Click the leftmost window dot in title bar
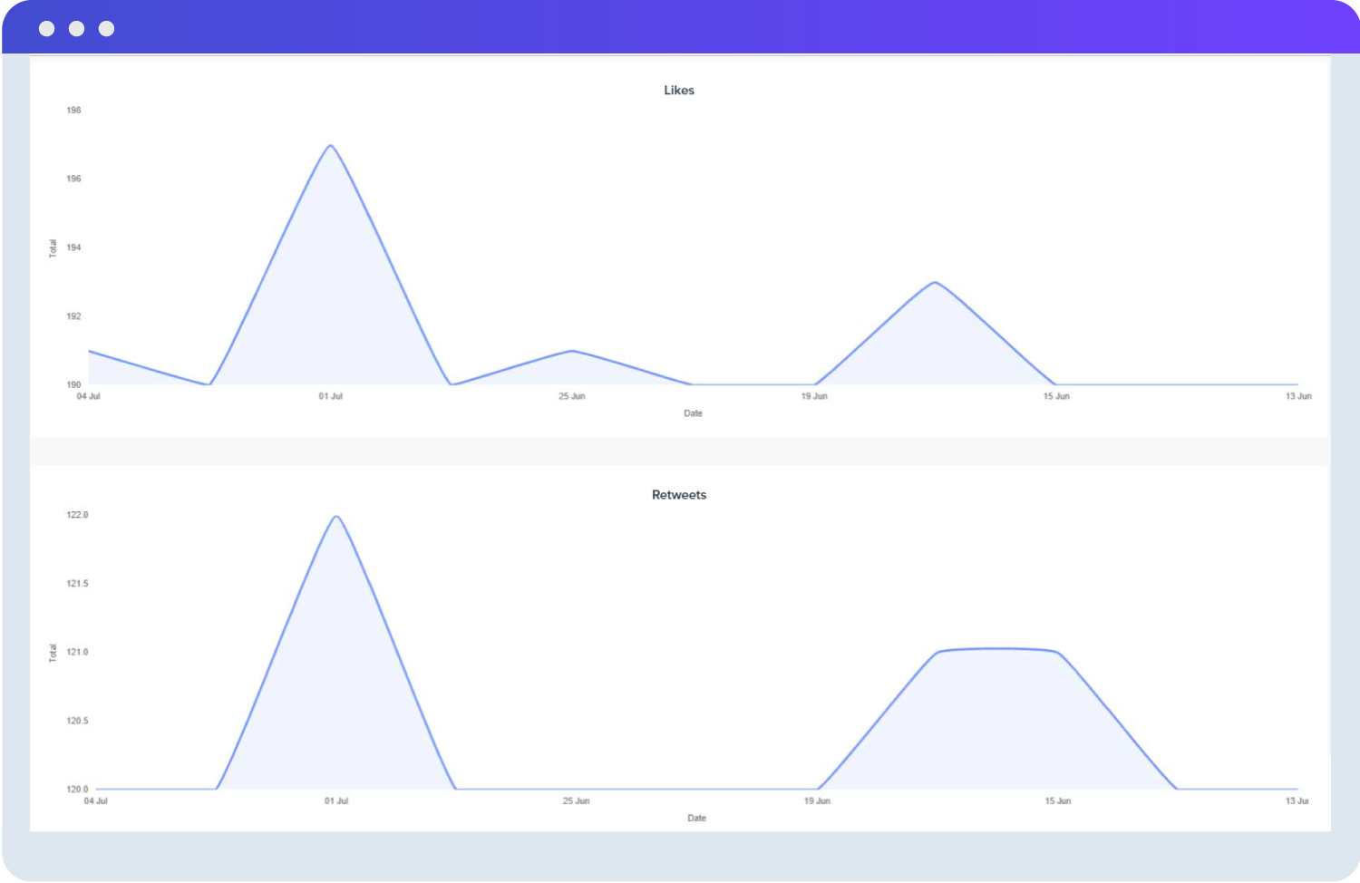The width and height of the screenshot is (1360, 883). click(x=47, y=29)
